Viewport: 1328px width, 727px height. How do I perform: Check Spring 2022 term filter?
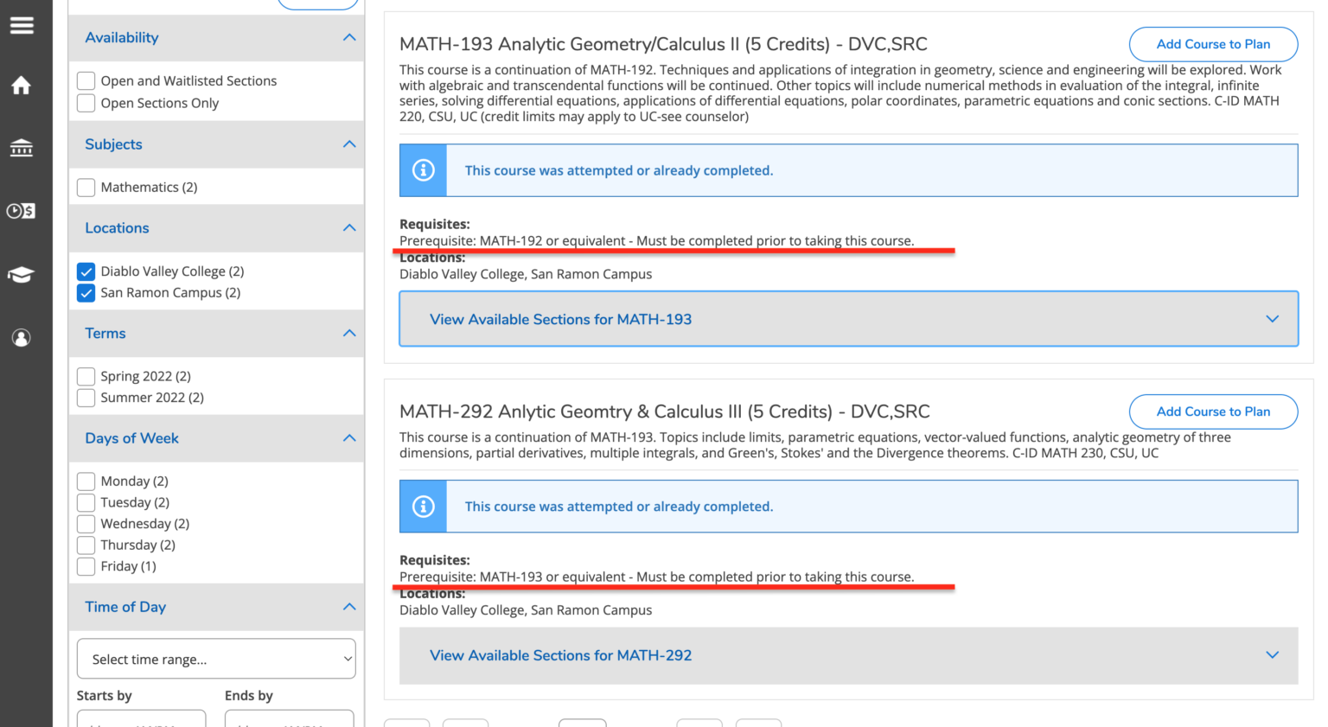[86, 376]
